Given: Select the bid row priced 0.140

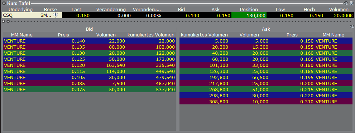Looking at the screenshot, I should [x=90, y=41].
